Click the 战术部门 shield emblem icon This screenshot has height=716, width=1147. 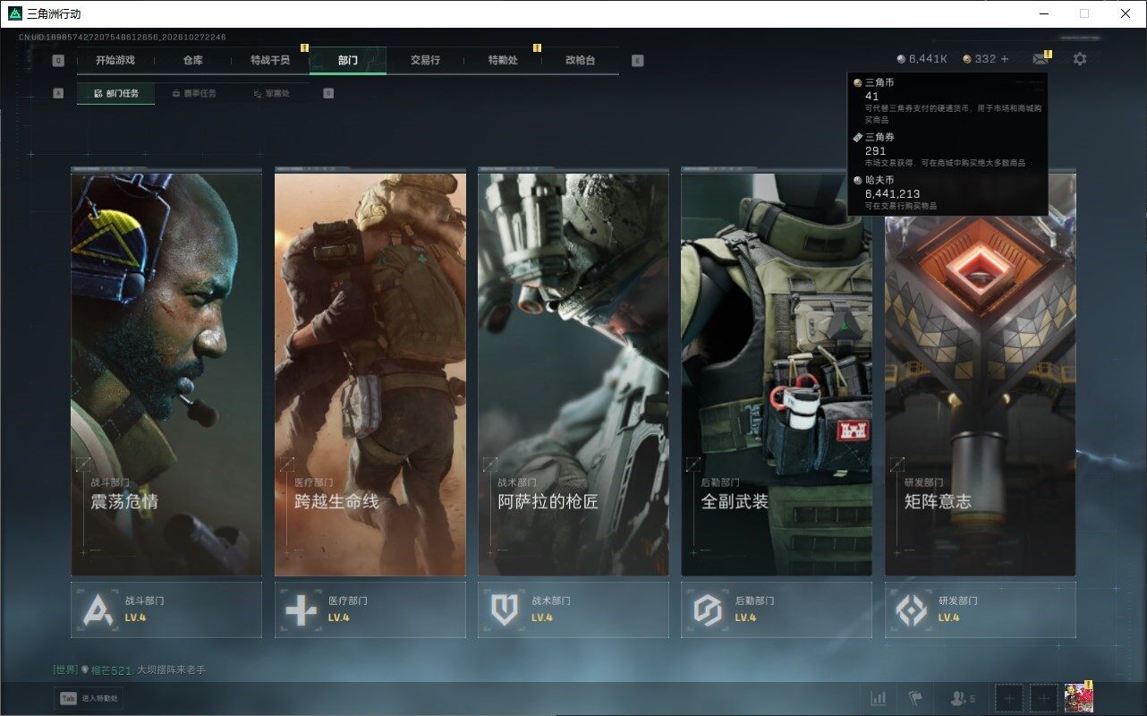(505, 609)
